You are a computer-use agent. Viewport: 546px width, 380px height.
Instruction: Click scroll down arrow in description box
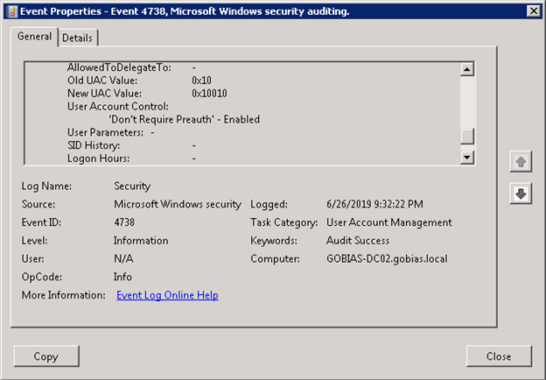tap(467, 158)
